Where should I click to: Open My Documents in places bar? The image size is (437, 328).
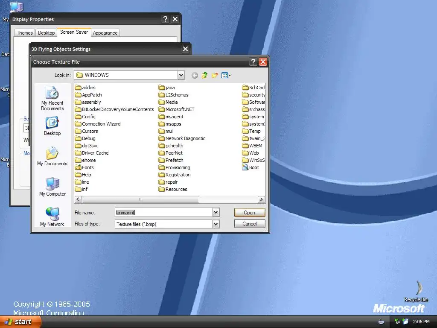[x=52, y=156]
